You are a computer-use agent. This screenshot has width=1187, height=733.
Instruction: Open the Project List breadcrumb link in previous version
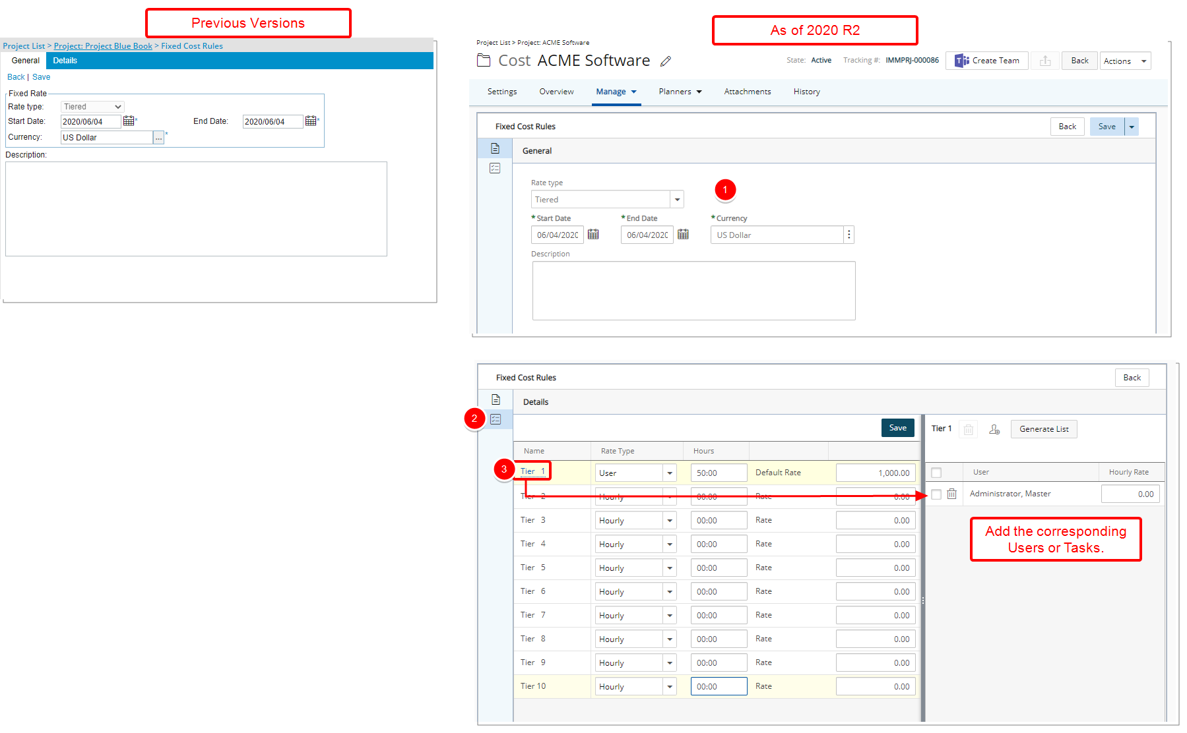point(24,46)
